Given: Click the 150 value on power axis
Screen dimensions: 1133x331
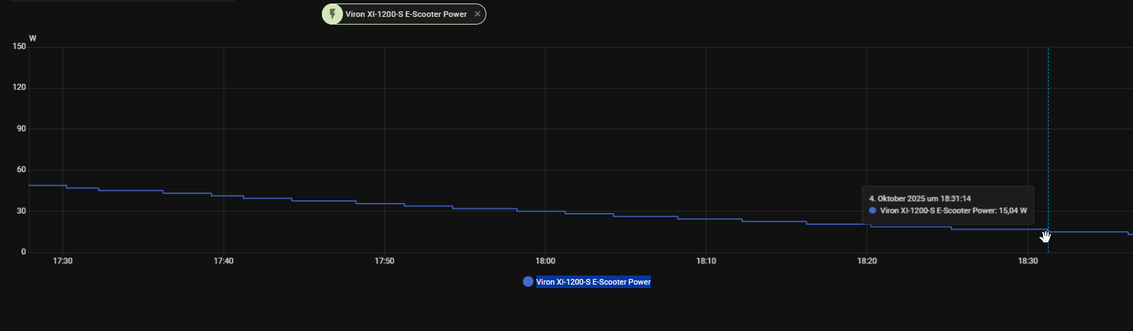Looking at the screenshot, I should [x=19, y=46].
